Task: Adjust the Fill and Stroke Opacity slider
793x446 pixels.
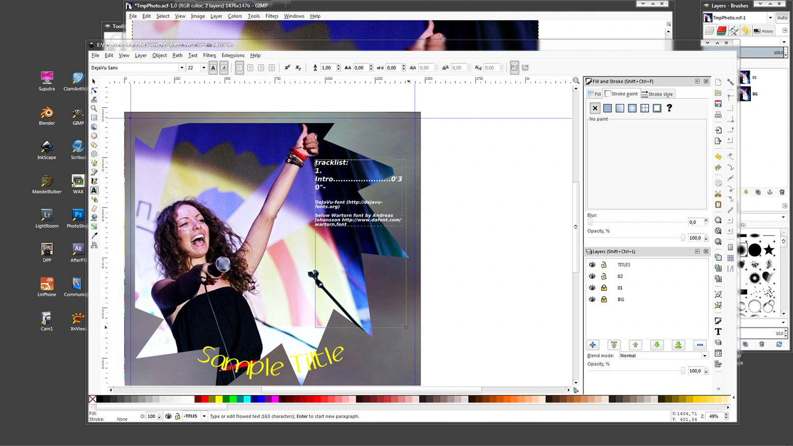Action: point(636,238)
